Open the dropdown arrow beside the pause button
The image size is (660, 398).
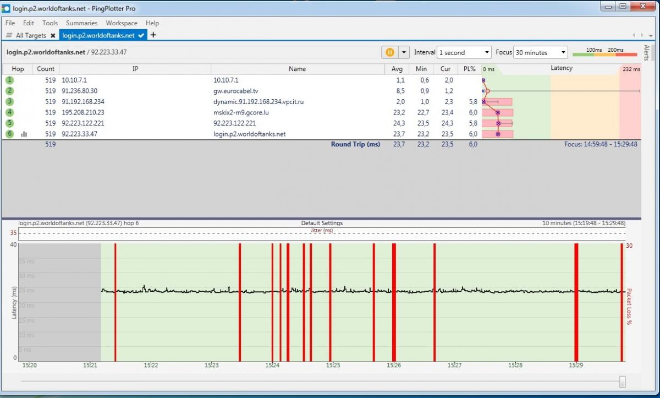point(404,52)
